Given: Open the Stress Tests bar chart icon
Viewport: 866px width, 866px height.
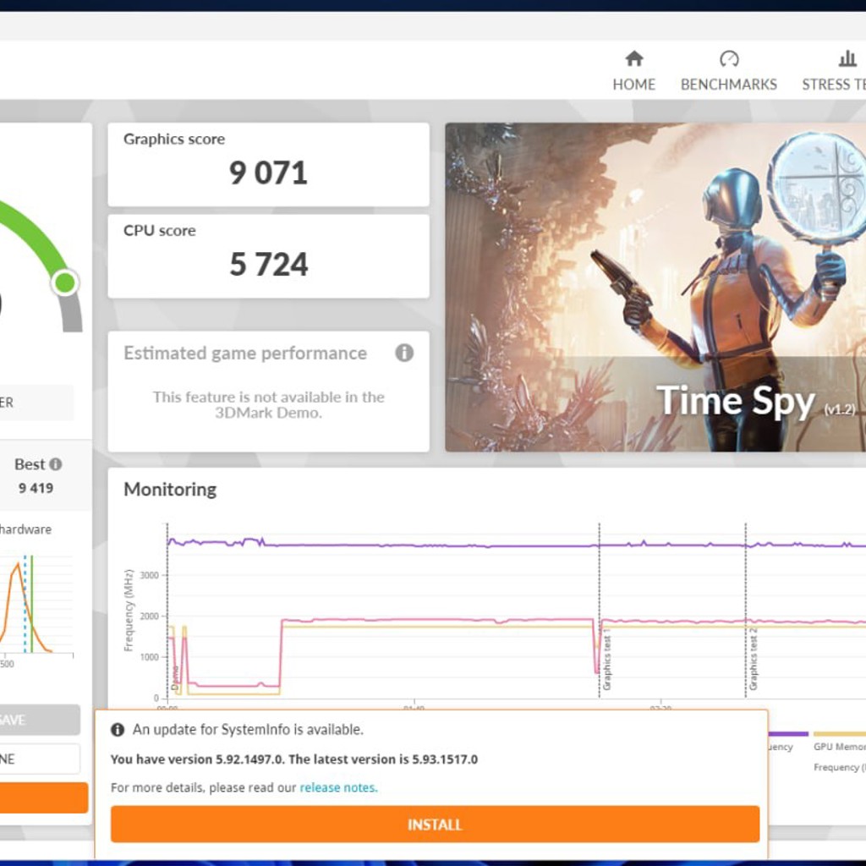Looking at the screenshot, I should [x=847, y=58].
